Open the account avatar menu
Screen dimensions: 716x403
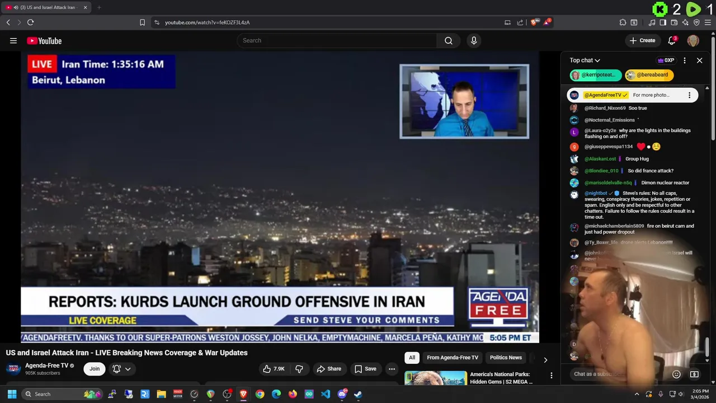click(693, 40)
